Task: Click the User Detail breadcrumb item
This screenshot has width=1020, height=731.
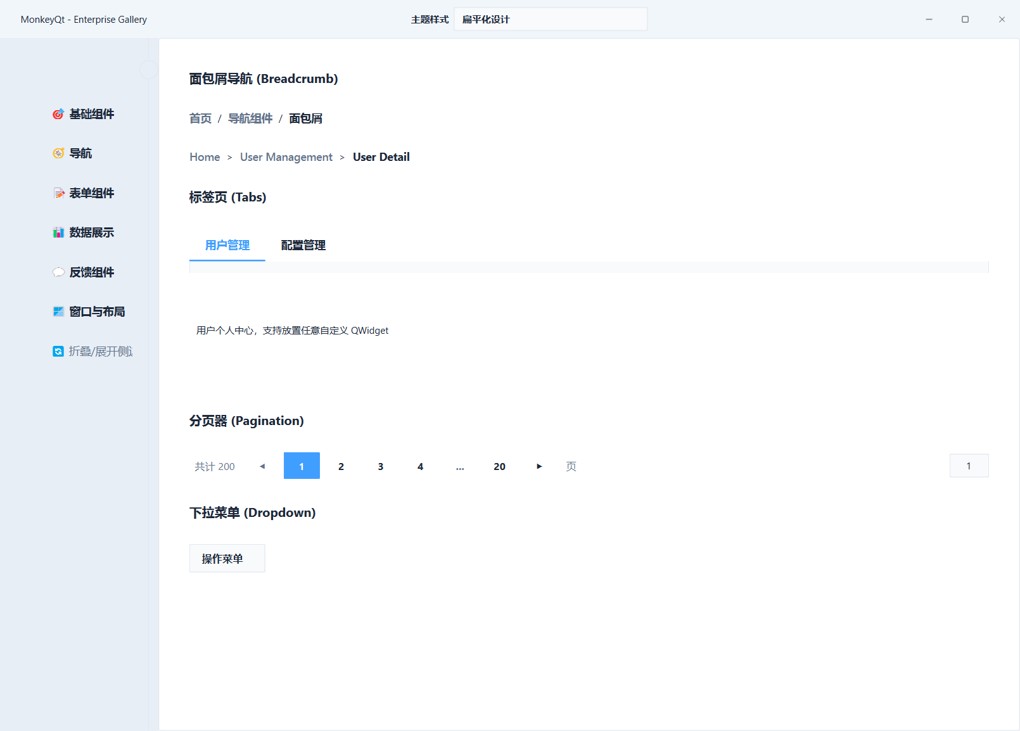Action: [x=381, y=157]
